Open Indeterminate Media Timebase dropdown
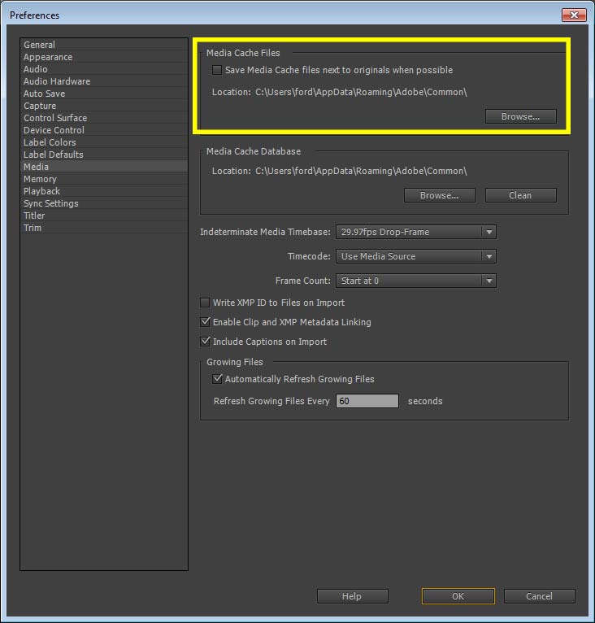Viewport: 595px width, 623px height. (416, 232)
